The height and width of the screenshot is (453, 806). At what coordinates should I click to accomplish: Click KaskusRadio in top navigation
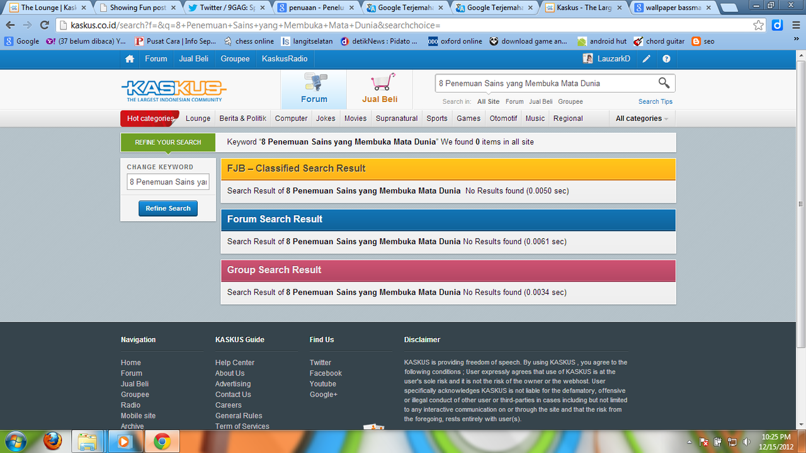(x=285, y=59)
